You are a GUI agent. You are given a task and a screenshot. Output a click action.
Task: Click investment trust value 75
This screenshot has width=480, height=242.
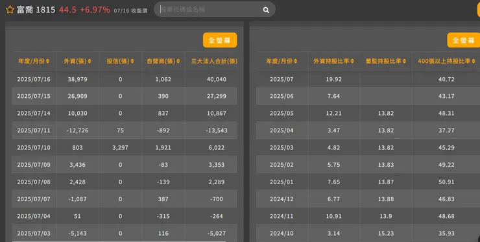pyautogui.click(x=120, y=130)
